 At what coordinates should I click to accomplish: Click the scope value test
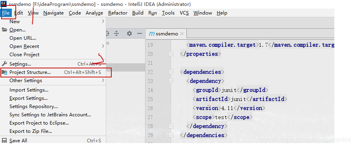tap(221, 117)
